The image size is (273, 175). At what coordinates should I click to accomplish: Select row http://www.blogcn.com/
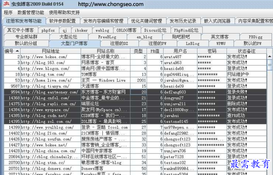[x=135, y=69]
